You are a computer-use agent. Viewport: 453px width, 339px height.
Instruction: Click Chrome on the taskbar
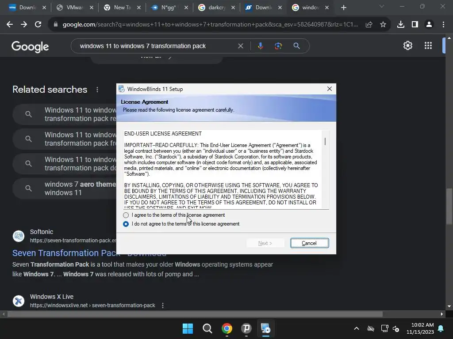tap(227, 328)
